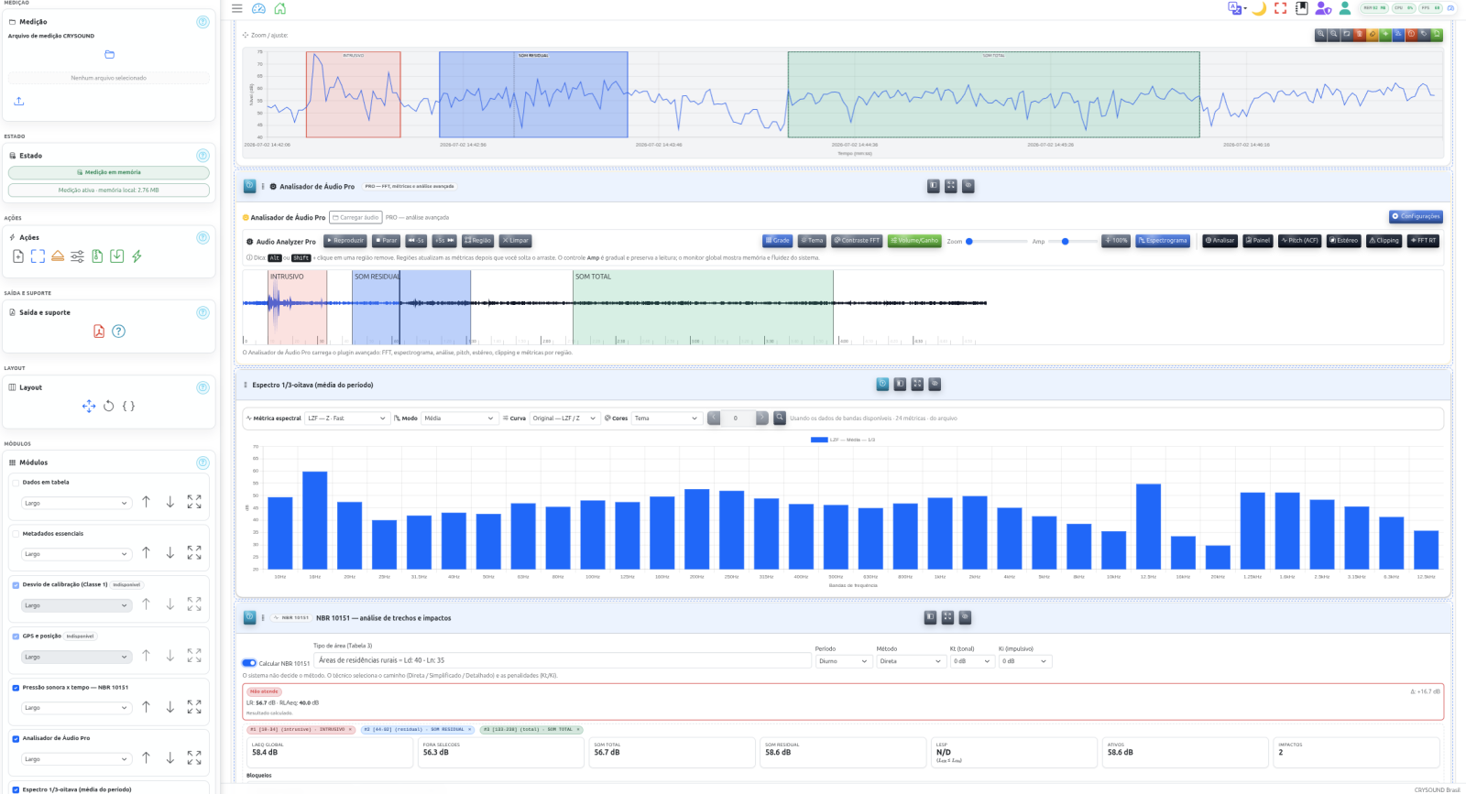
Task: Click the new file icon in Ações
Action: click(18, 256)
